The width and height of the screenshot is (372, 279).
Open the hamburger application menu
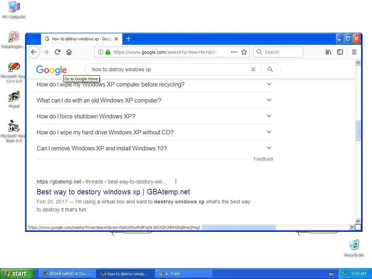(354, 52)
